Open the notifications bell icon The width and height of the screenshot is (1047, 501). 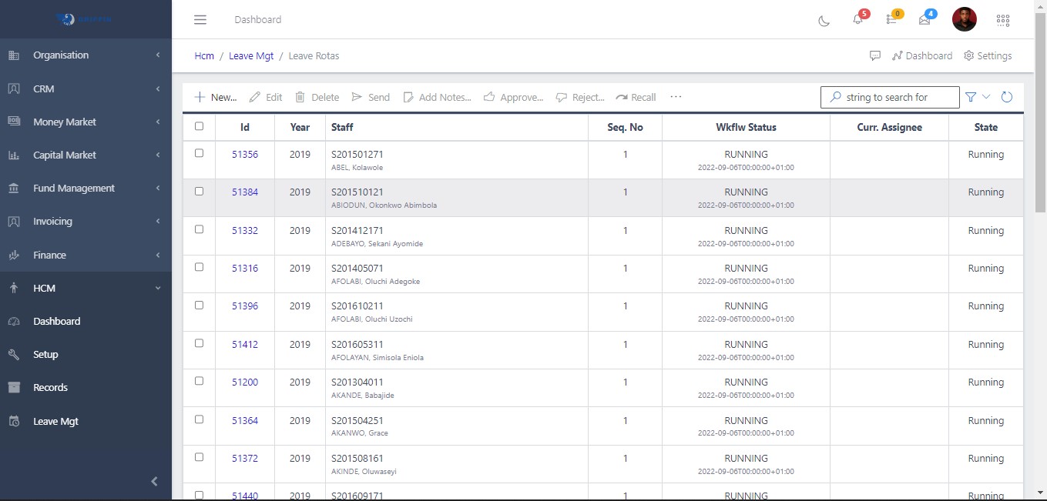point(857,20)
